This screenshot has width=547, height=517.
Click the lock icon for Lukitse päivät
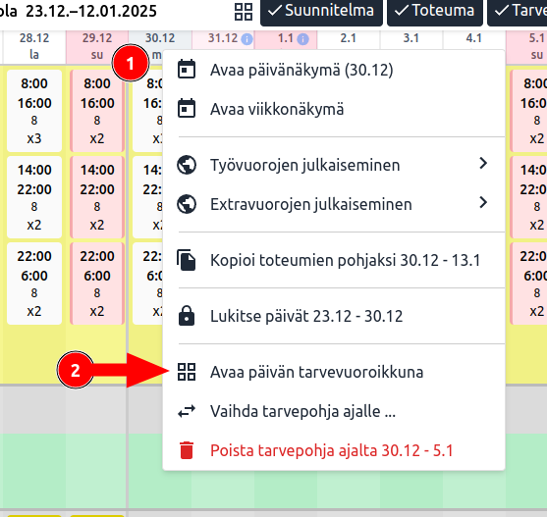(187, 316)
